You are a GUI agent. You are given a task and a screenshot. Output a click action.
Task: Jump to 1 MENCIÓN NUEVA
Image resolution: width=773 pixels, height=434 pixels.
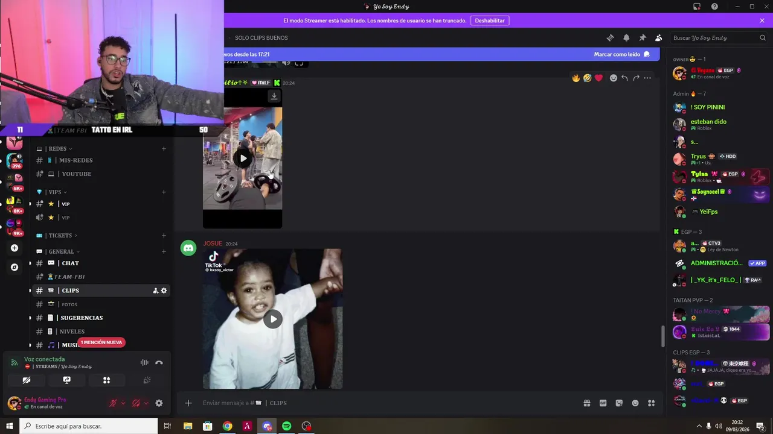pos(101,342)
